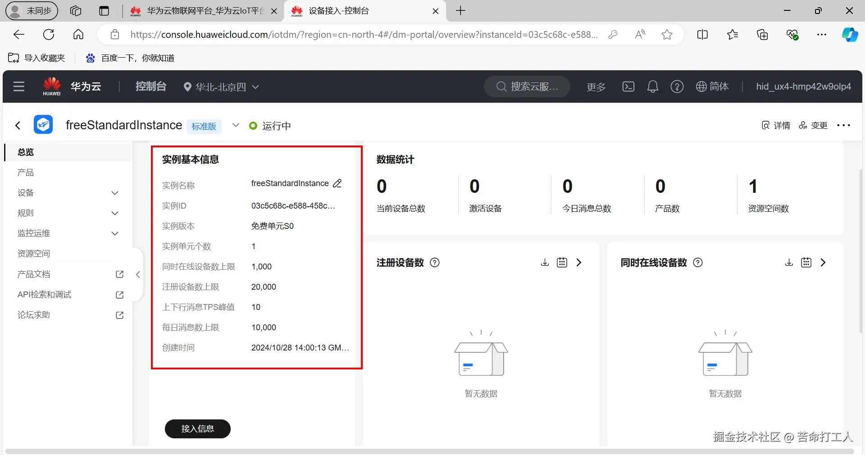Viewport: 865px width, 455px height.
Task: Edit instance name using the pencil icon
Action: click(x=337, y=183)
